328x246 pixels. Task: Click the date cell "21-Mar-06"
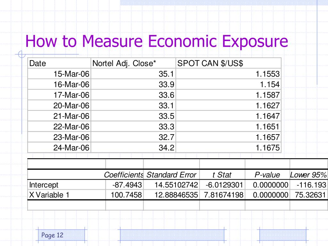(59, 116)
